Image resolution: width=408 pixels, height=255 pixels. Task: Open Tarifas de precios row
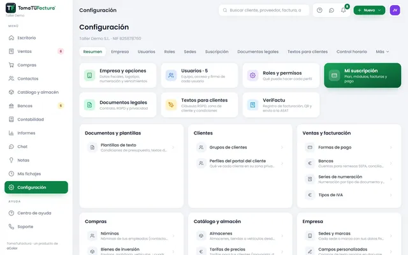(240, 251)
